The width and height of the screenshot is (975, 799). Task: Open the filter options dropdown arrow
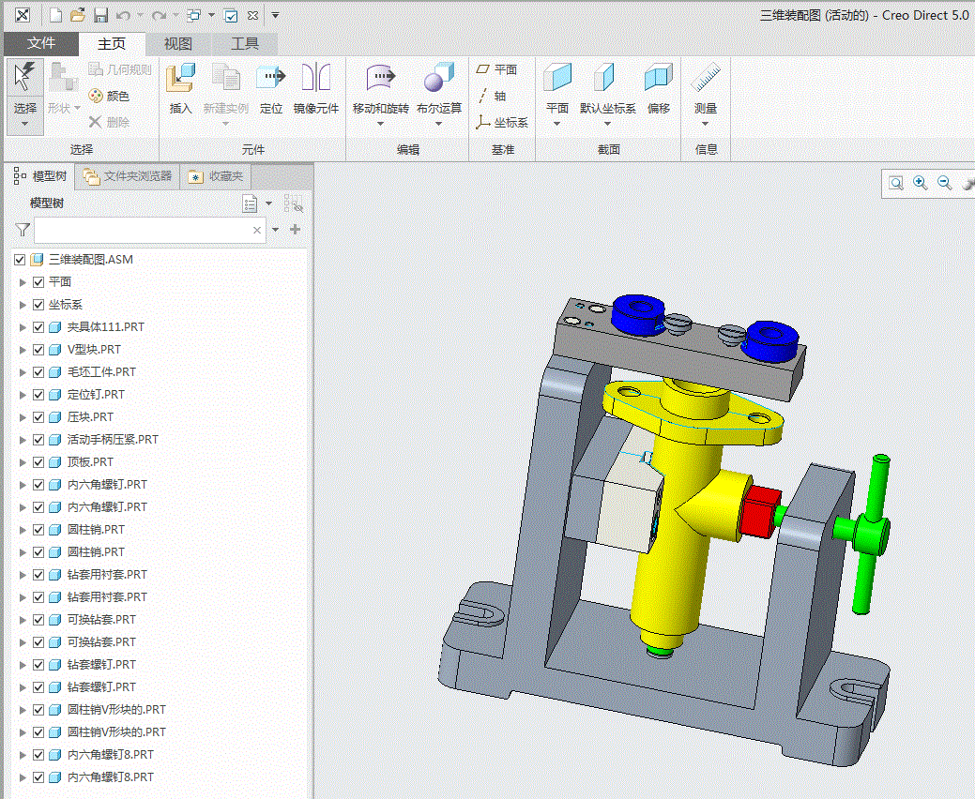pos(276,230)
